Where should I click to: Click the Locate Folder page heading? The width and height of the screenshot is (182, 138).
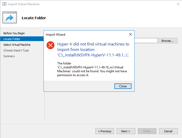pos(34,18)
